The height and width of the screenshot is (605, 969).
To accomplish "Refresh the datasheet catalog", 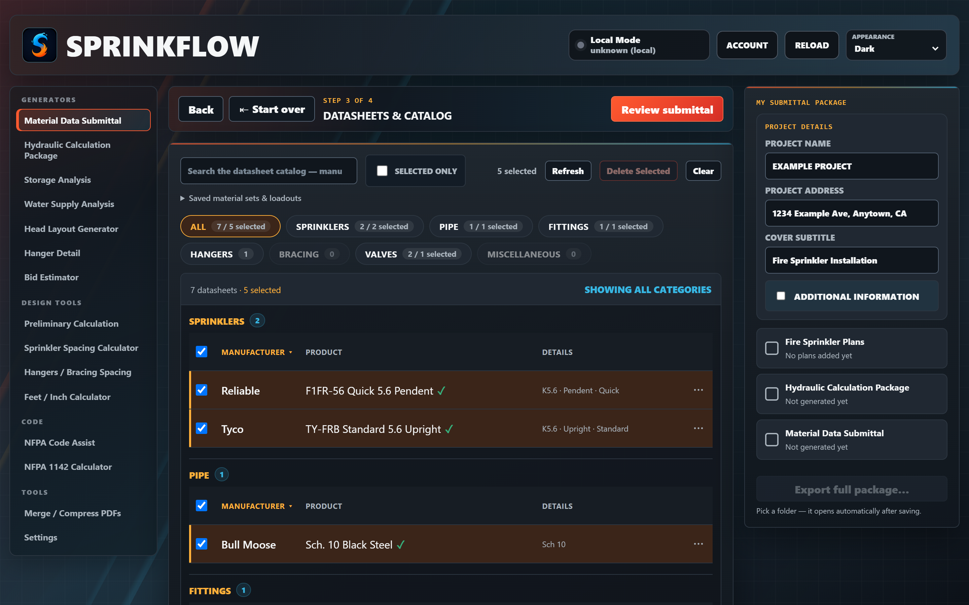I will pyautogui.click(x=568, y=171).
